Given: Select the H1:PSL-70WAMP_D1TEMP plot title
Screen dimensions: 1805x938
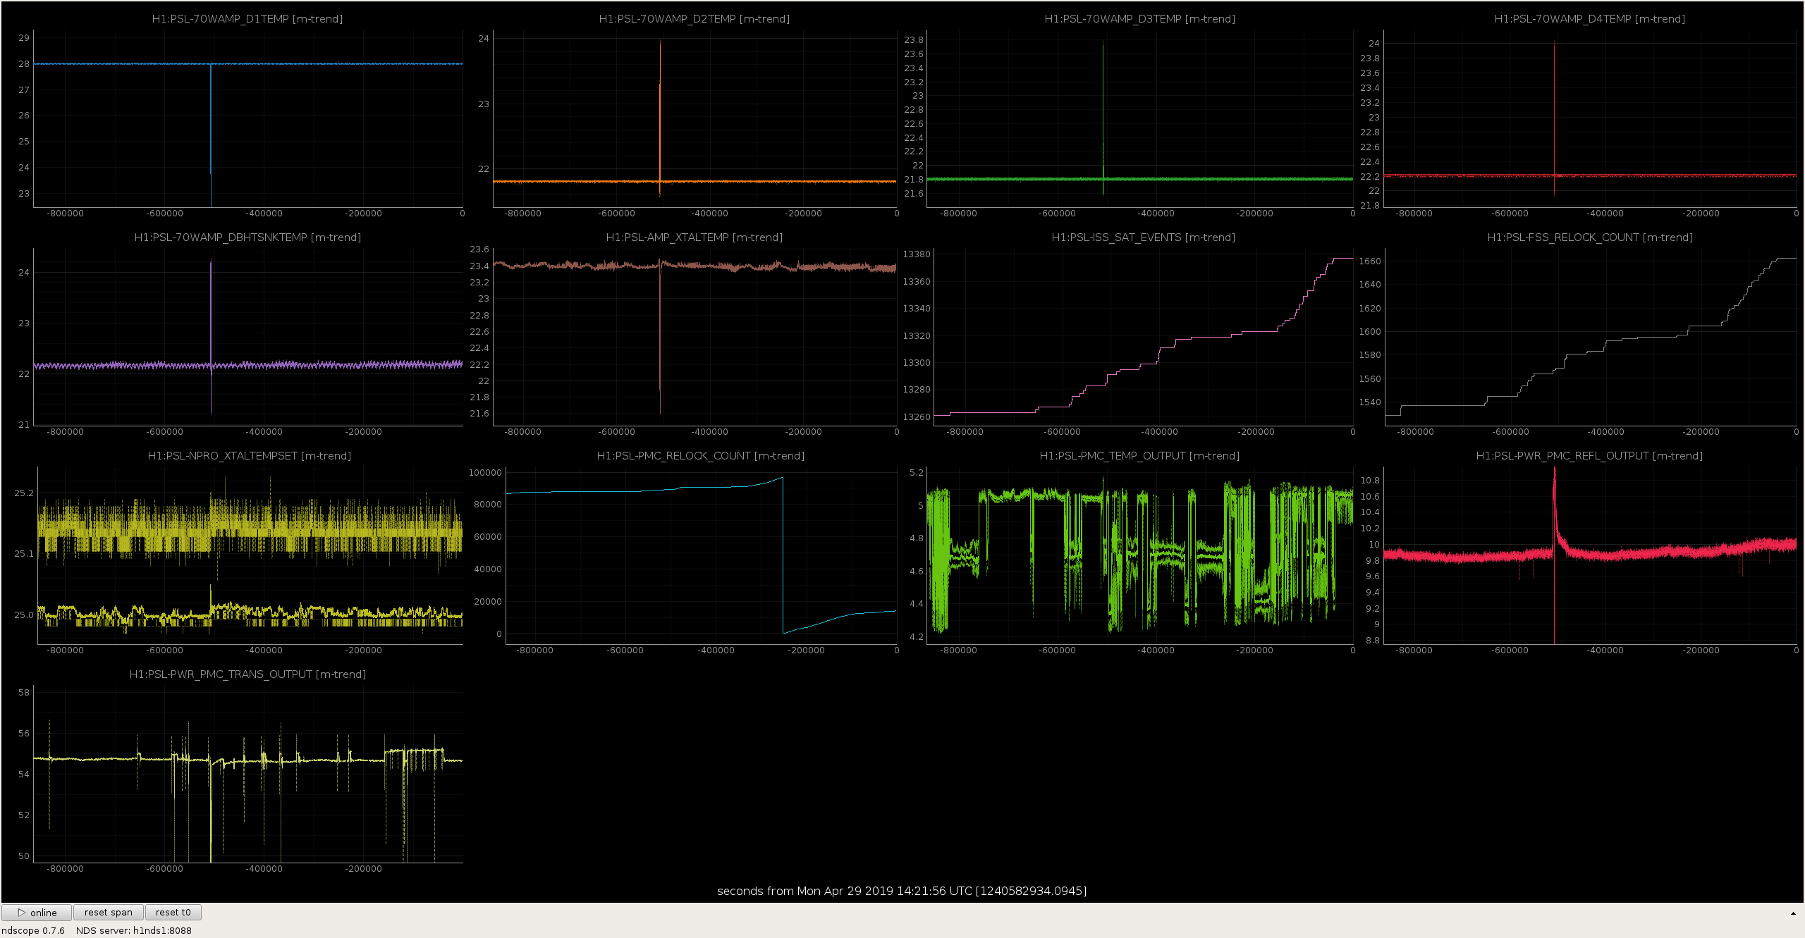Looking at the screenshot, I should coord(247,19).
